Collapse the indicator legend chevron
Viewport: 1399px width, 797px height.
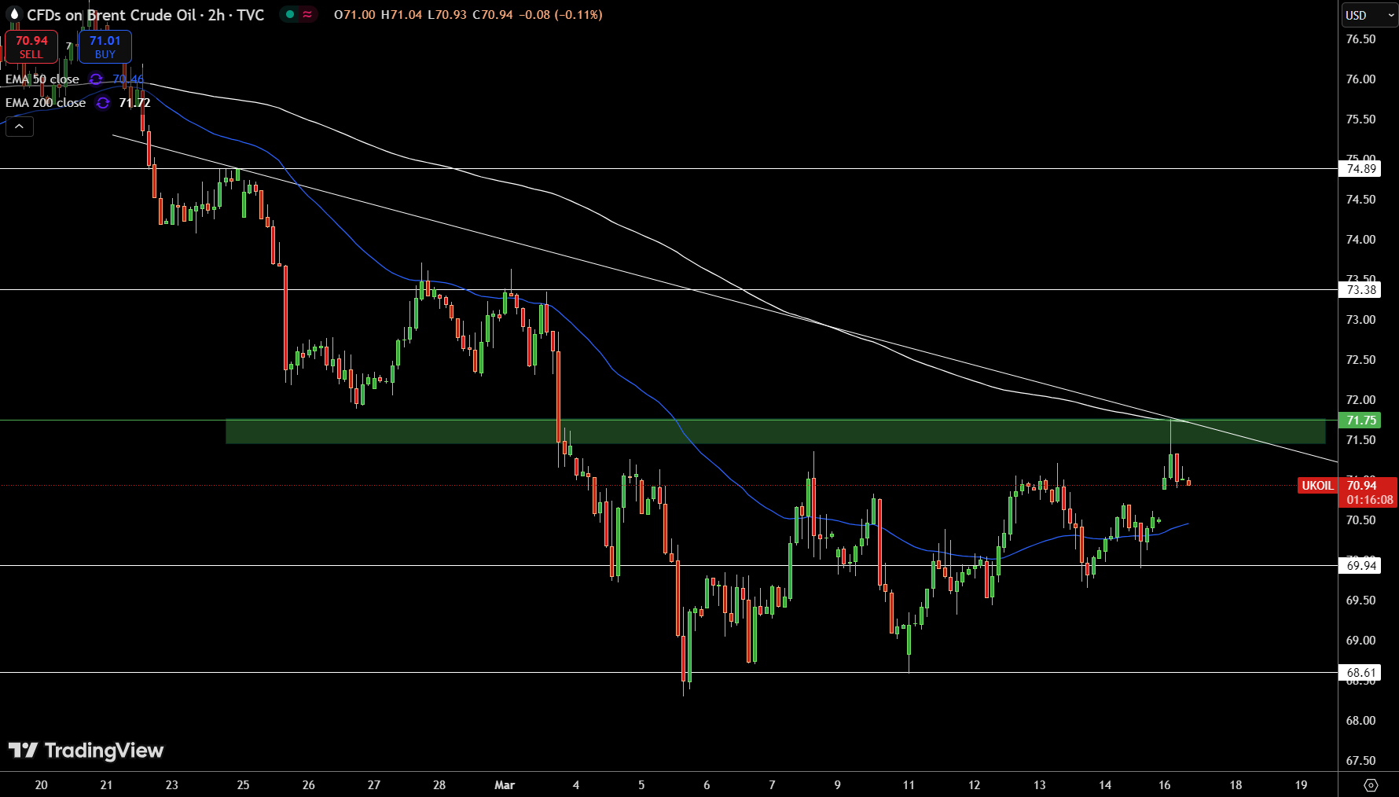[x=20, y=127]
